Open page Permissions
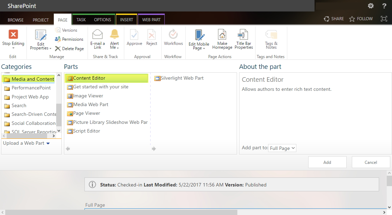392x215 pixels. pyautogui.click(x=69, y=39)
